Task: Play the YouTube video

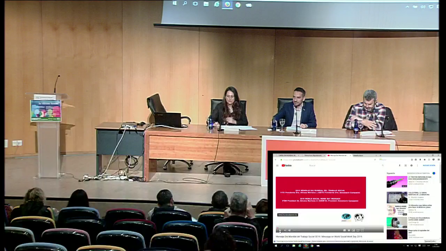Action: [x=280, y=230]
